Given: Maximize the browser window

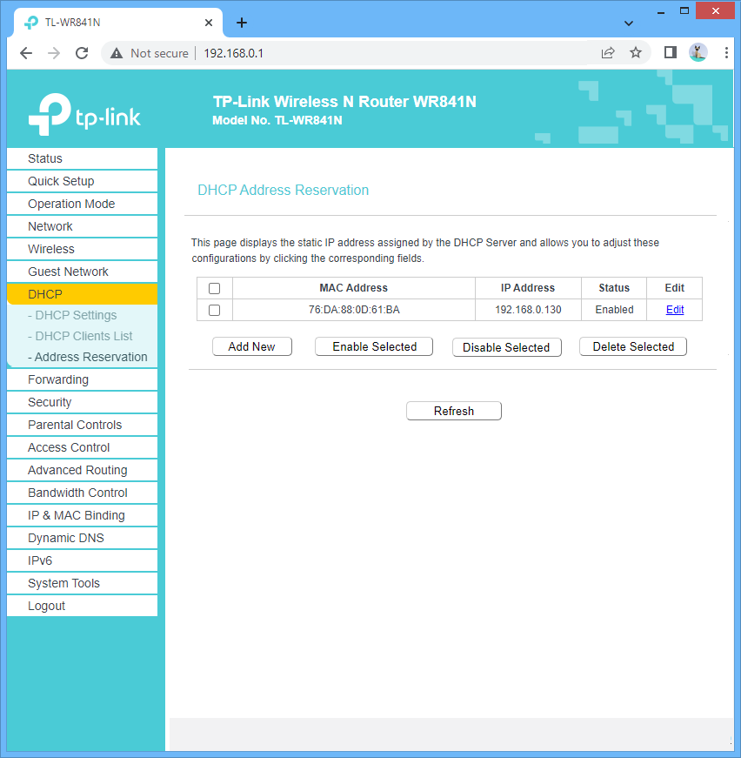Looking at the screenshot, I should (684, 10).
